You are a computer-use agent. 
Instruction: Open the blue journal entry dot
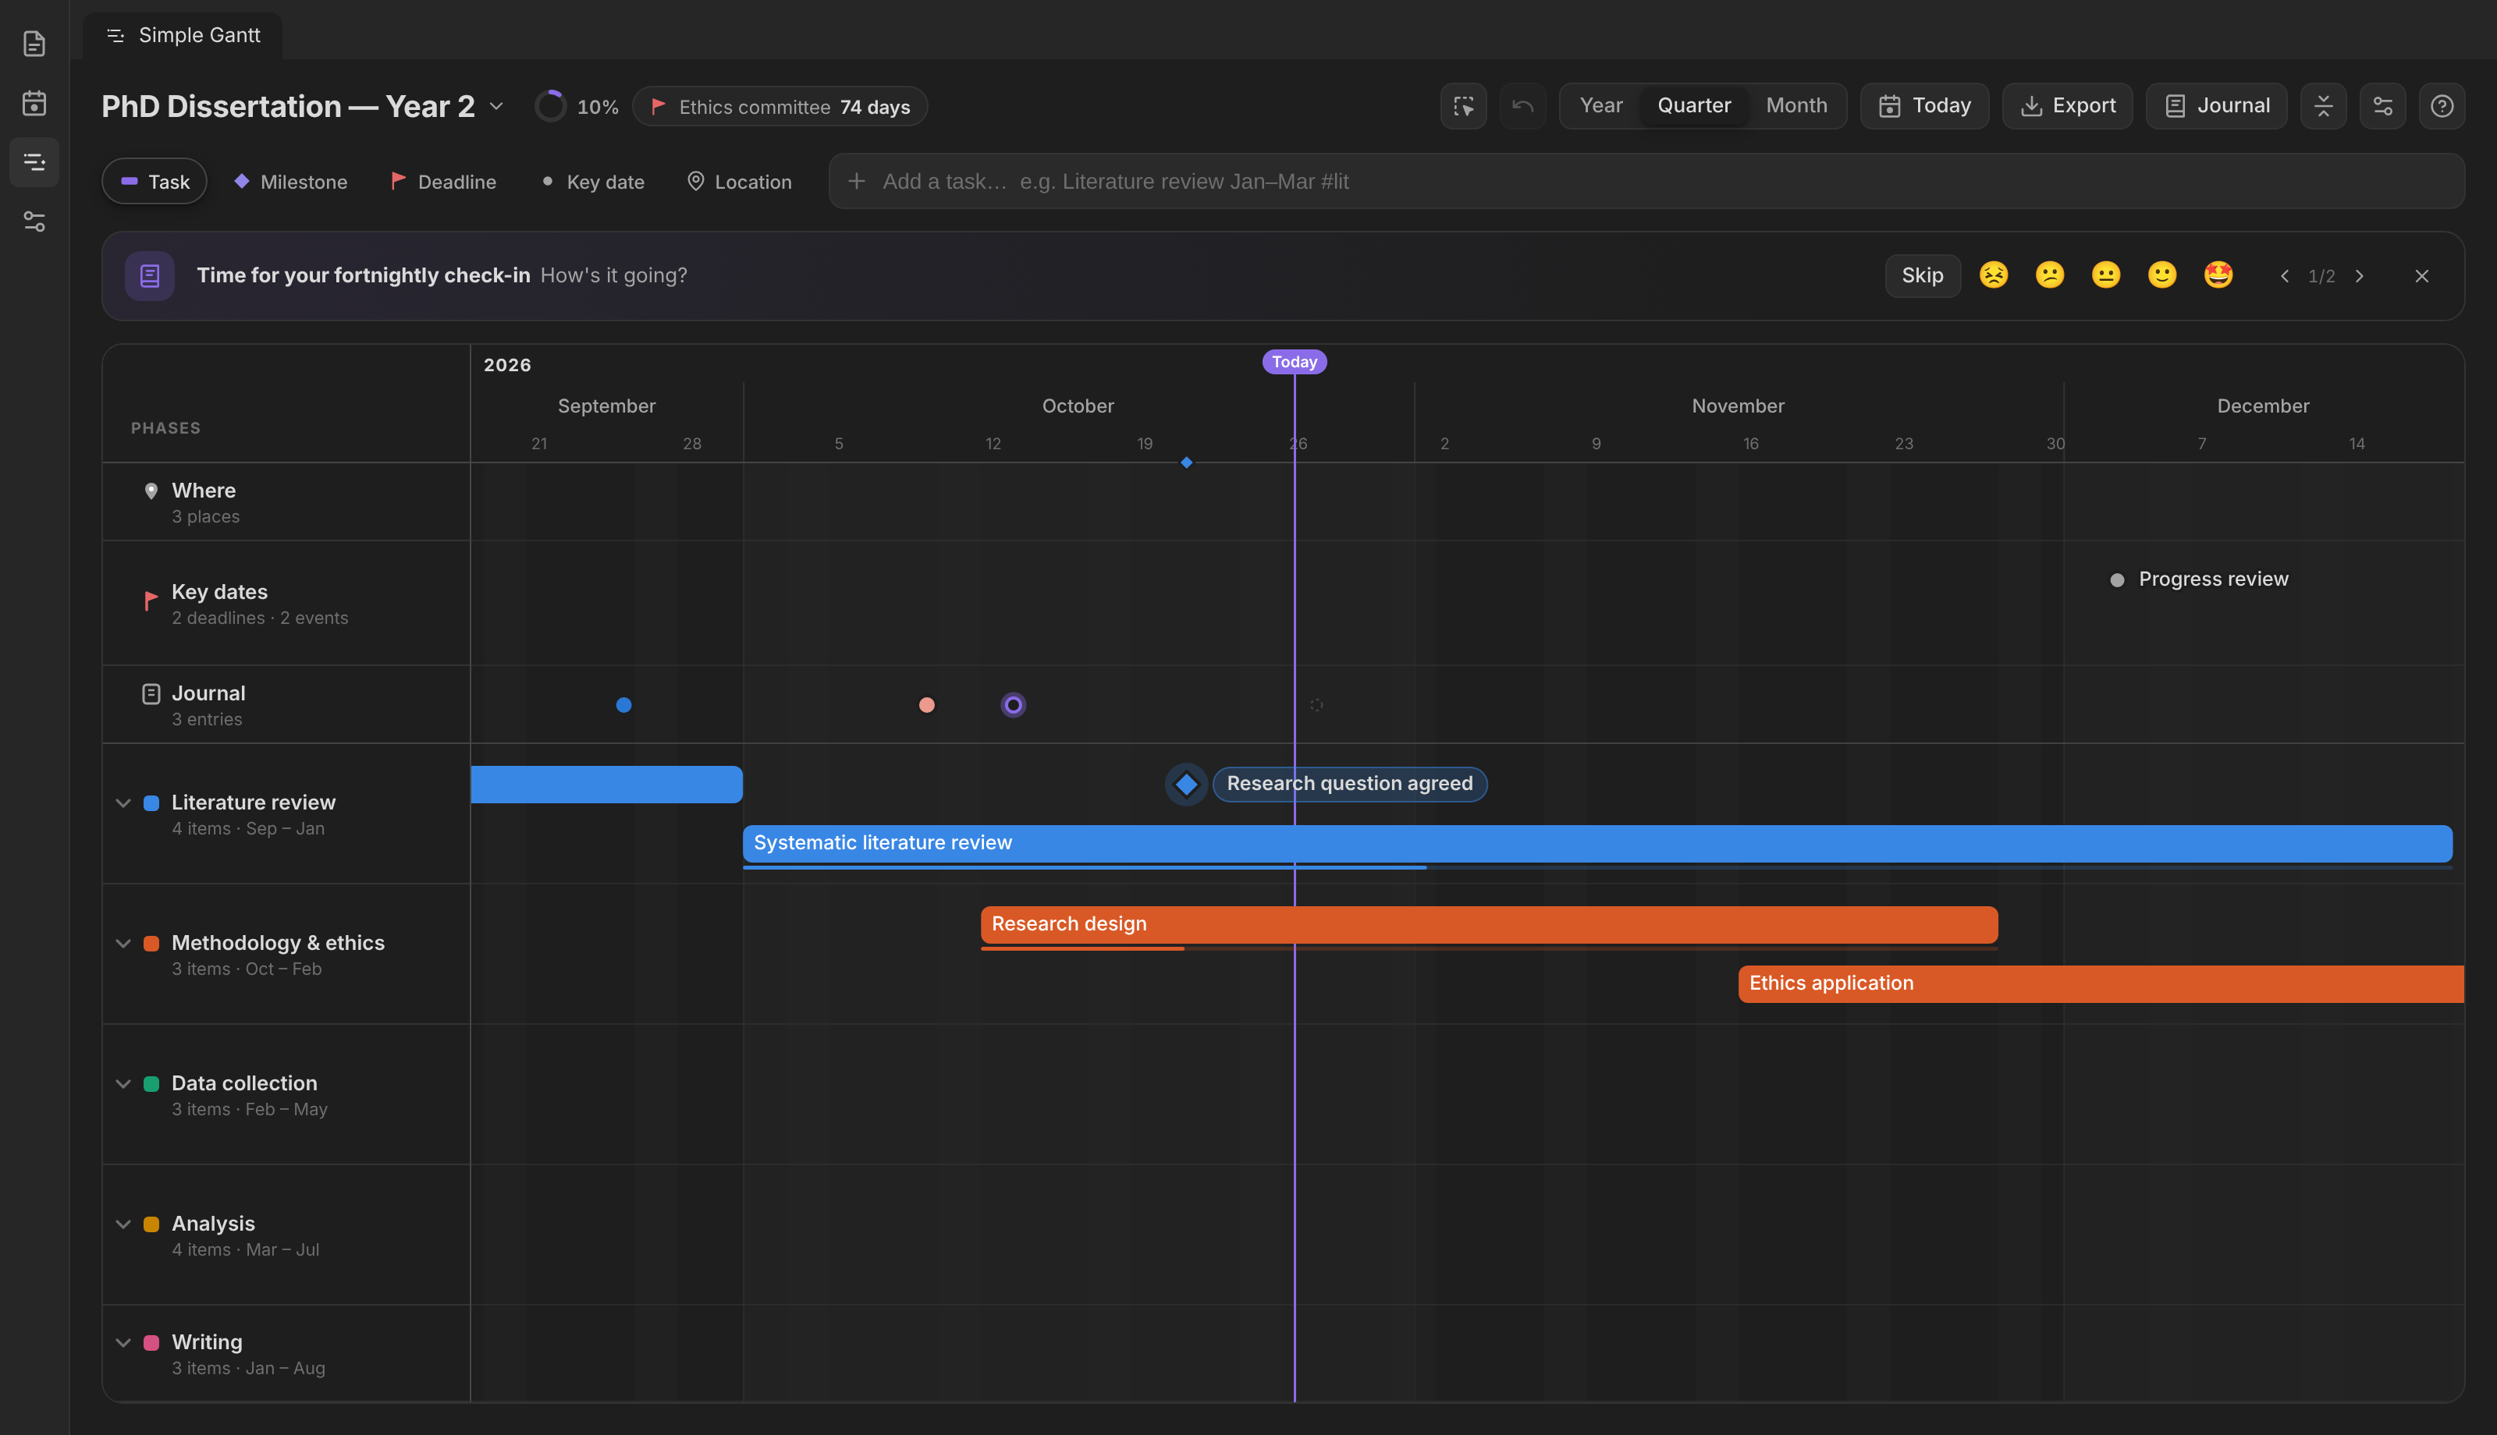[x=624, y=705]
